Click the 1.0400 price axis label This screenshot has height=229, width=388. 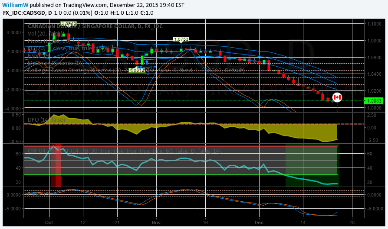click(374, 74)
